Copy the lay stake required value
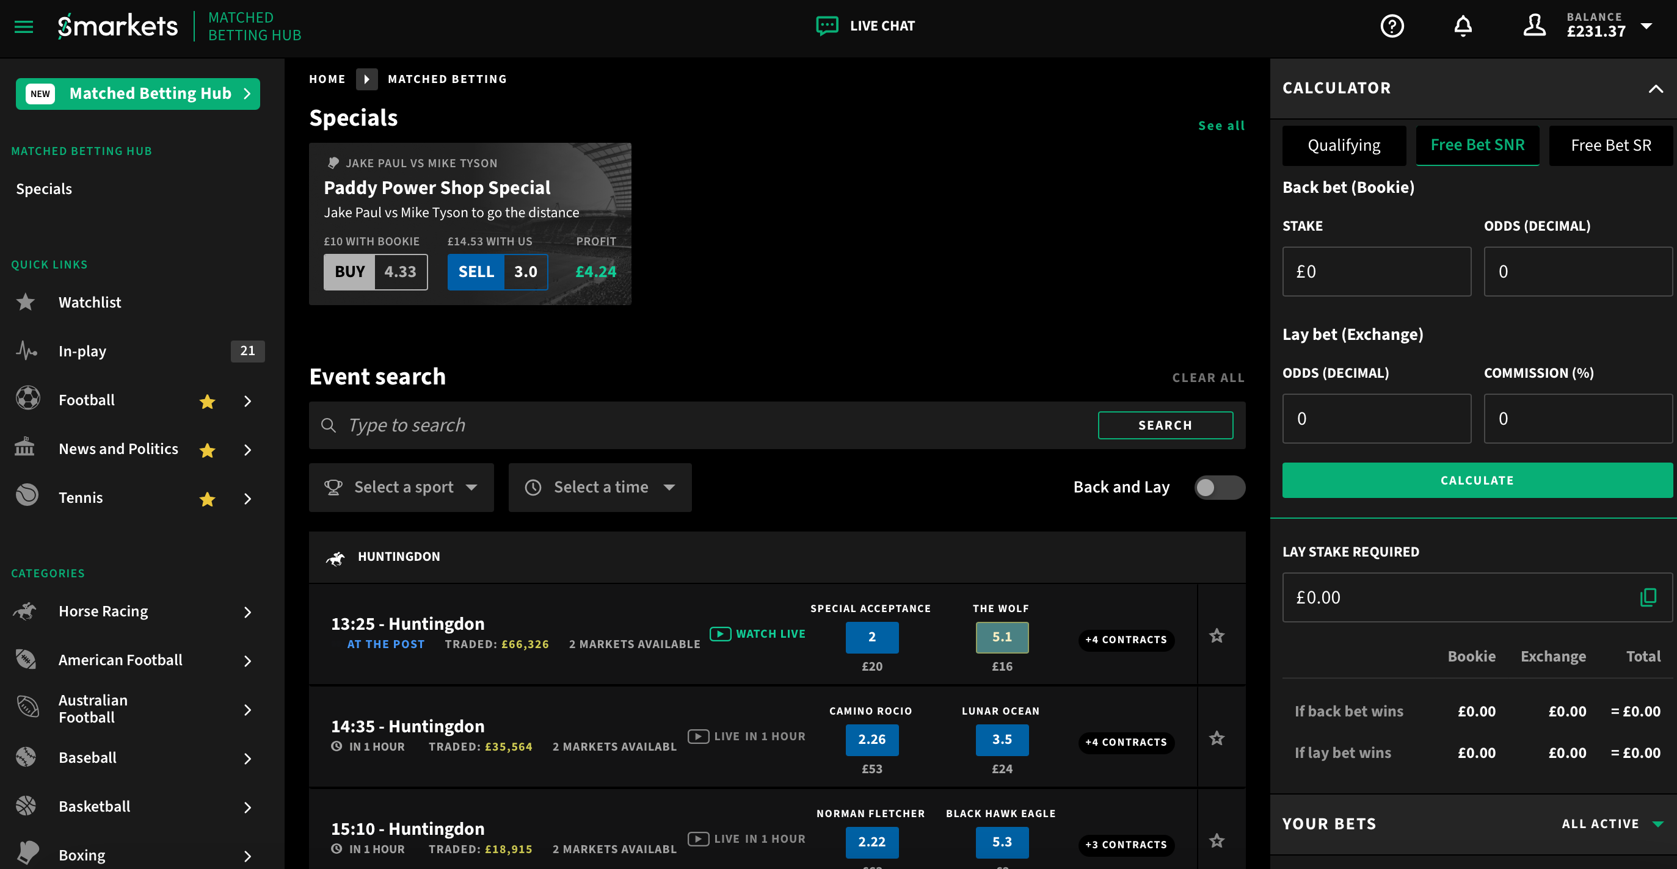Image resolution: width=1677 pixels, height=869 pixels. click(1649, 597)
